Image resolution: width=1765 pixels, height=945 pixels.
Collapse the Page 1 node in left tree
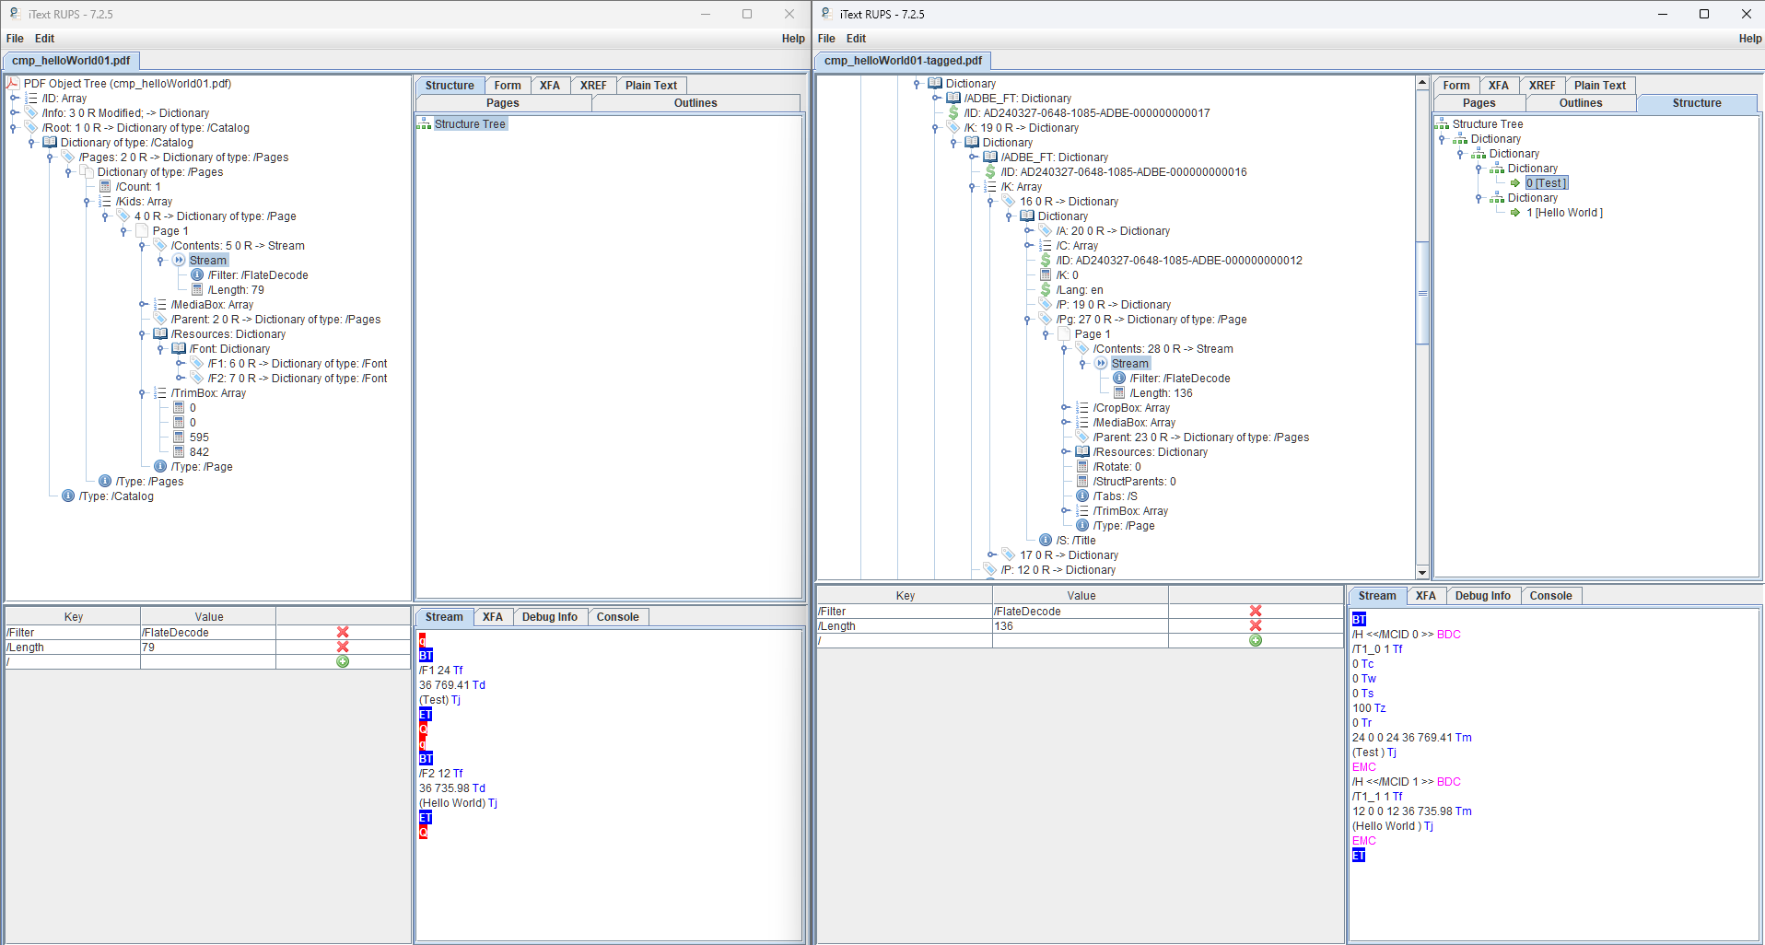click(x=124, y=230)
